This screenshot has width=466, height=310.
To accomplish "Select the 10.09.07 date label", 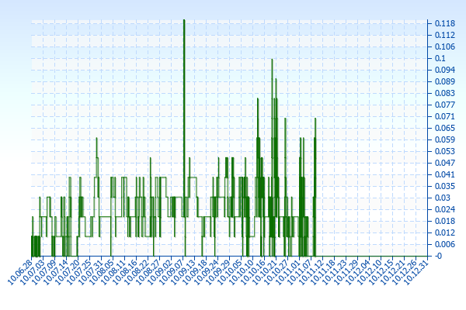I will (172, 272).
